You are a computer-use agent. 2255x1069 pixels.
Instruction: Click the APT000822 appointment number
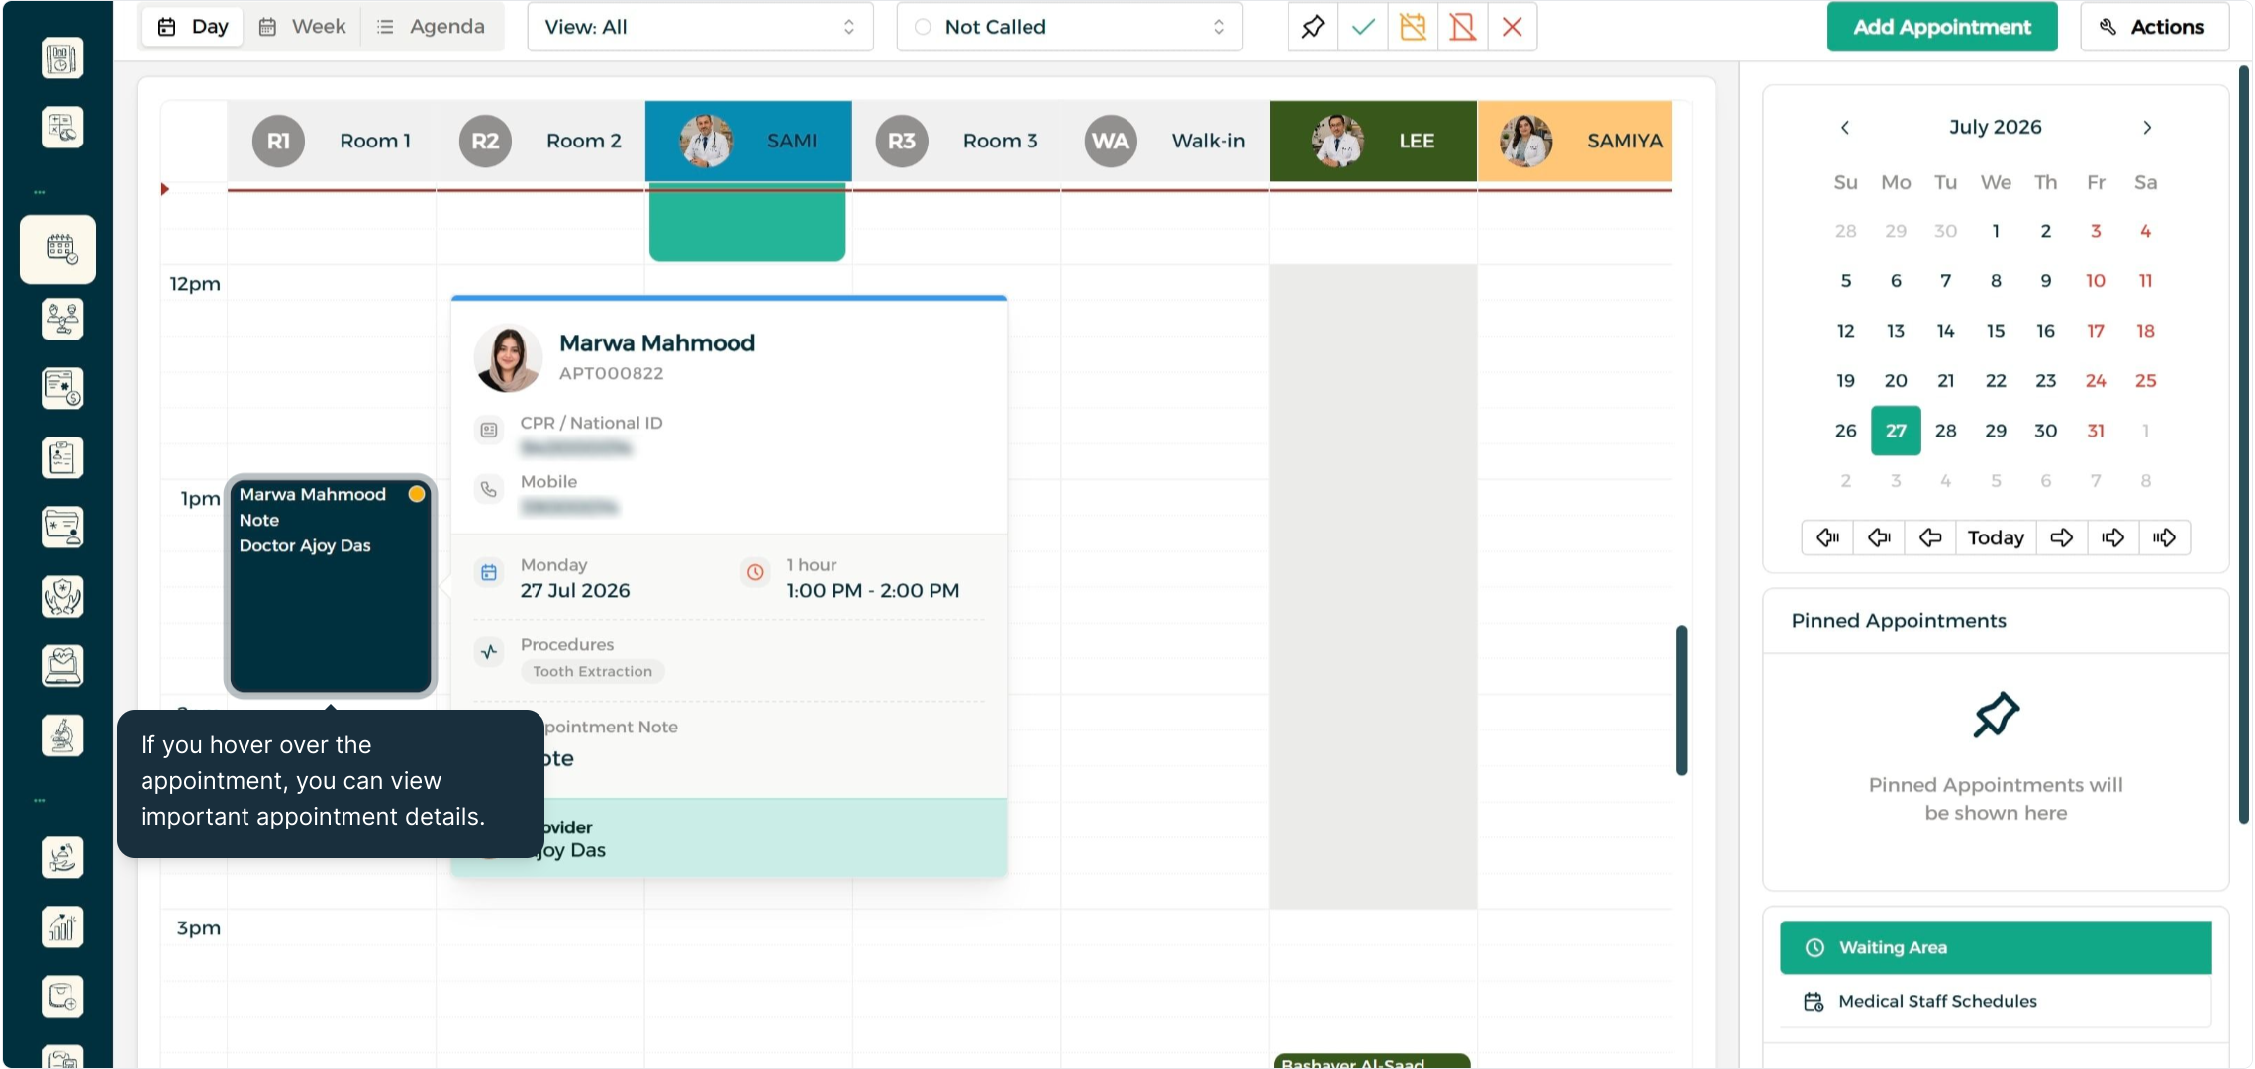click(611, 373)
